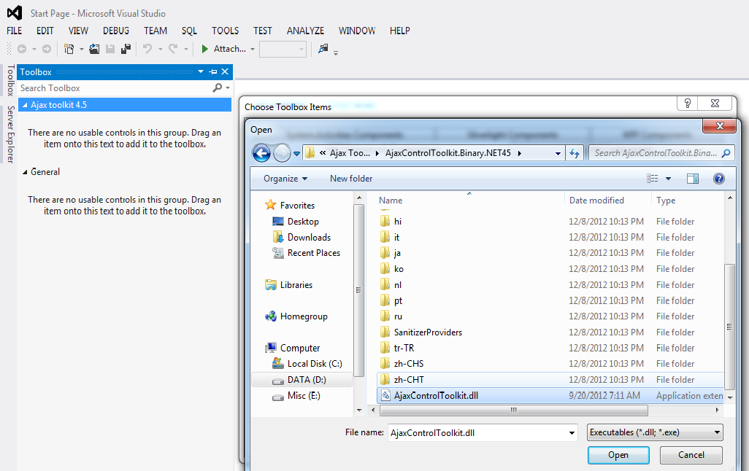Open the File name history dropdown arrow

572,433
